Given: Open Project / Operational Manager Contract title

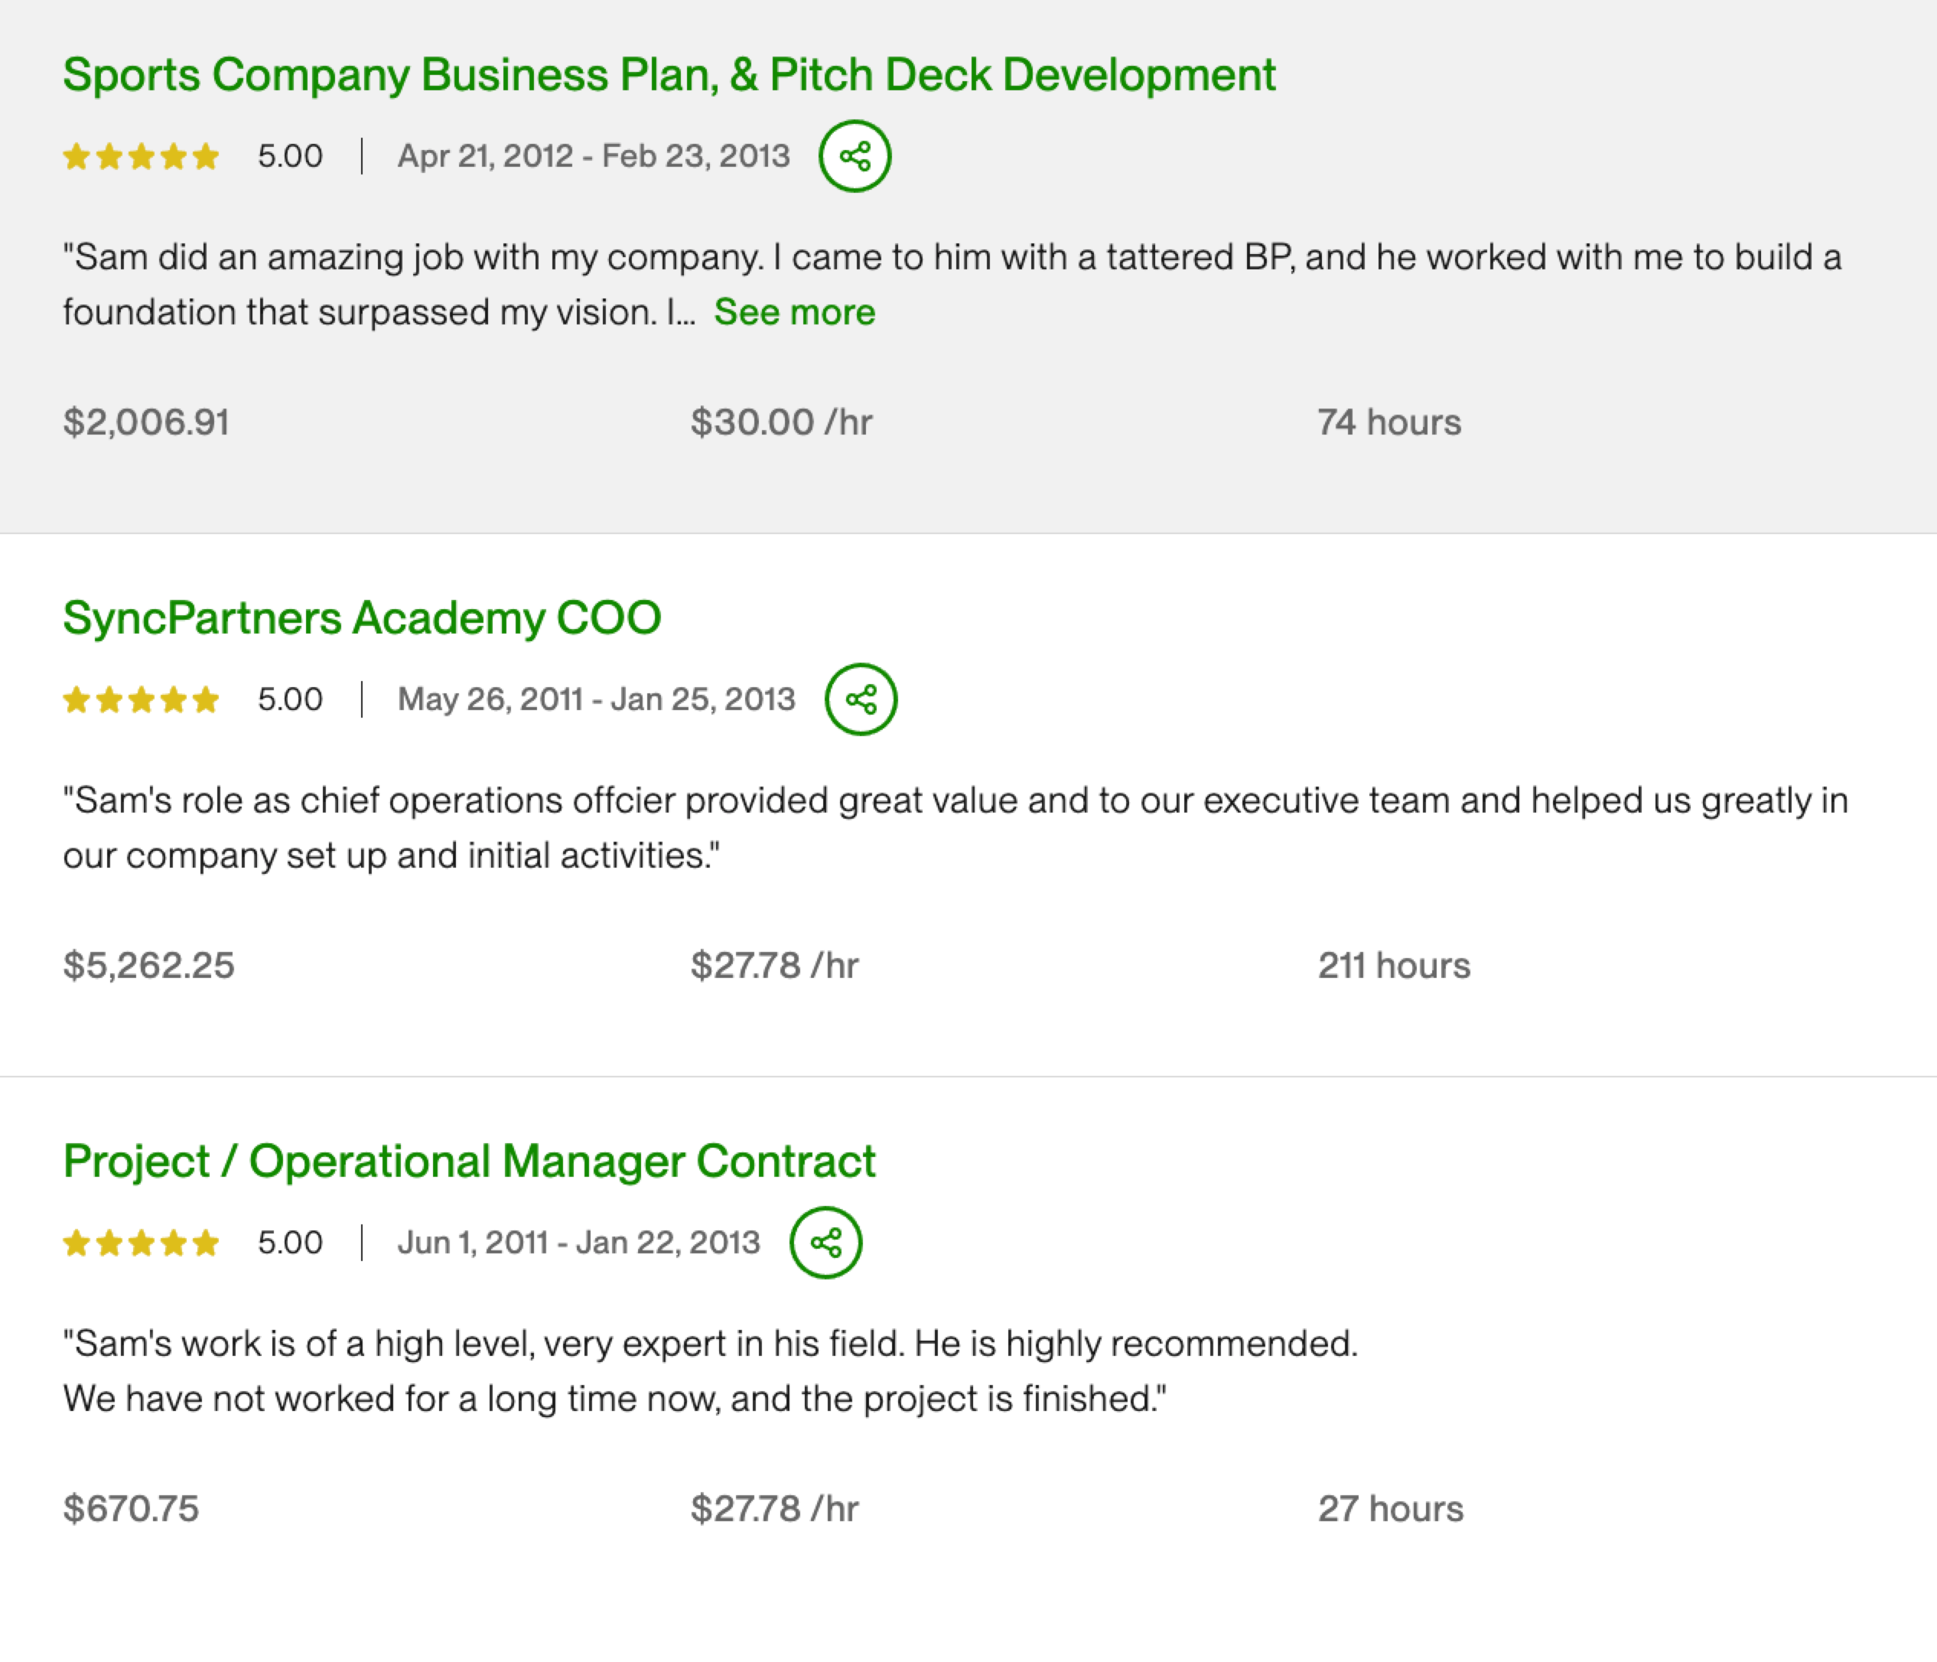Looking at the screenshot, I should (468, 1162).
